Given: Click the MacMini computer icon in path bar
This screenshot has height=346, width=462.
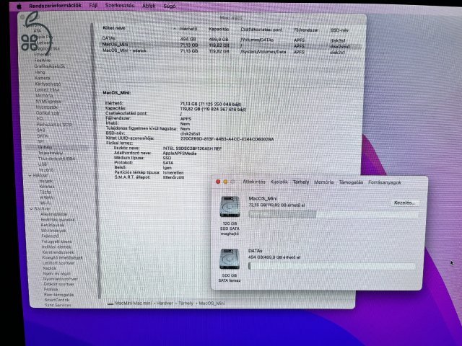Looking at the screenshot, I should click(x=110, y=303).
